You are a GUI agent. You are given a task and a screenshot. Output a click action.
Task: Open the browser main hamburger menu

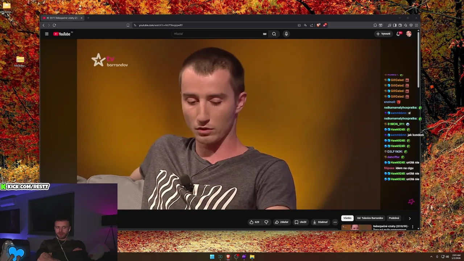[x=417, y=25]
